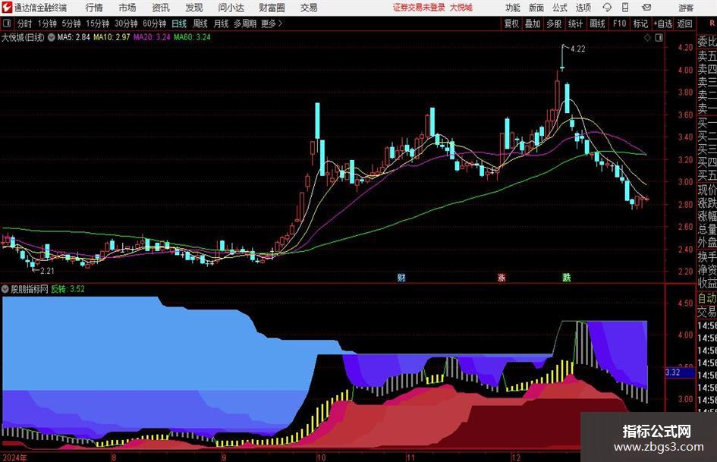The image size is (717, 462).
Task: Click the 2.21 low price label
Action: click(47, 271)
